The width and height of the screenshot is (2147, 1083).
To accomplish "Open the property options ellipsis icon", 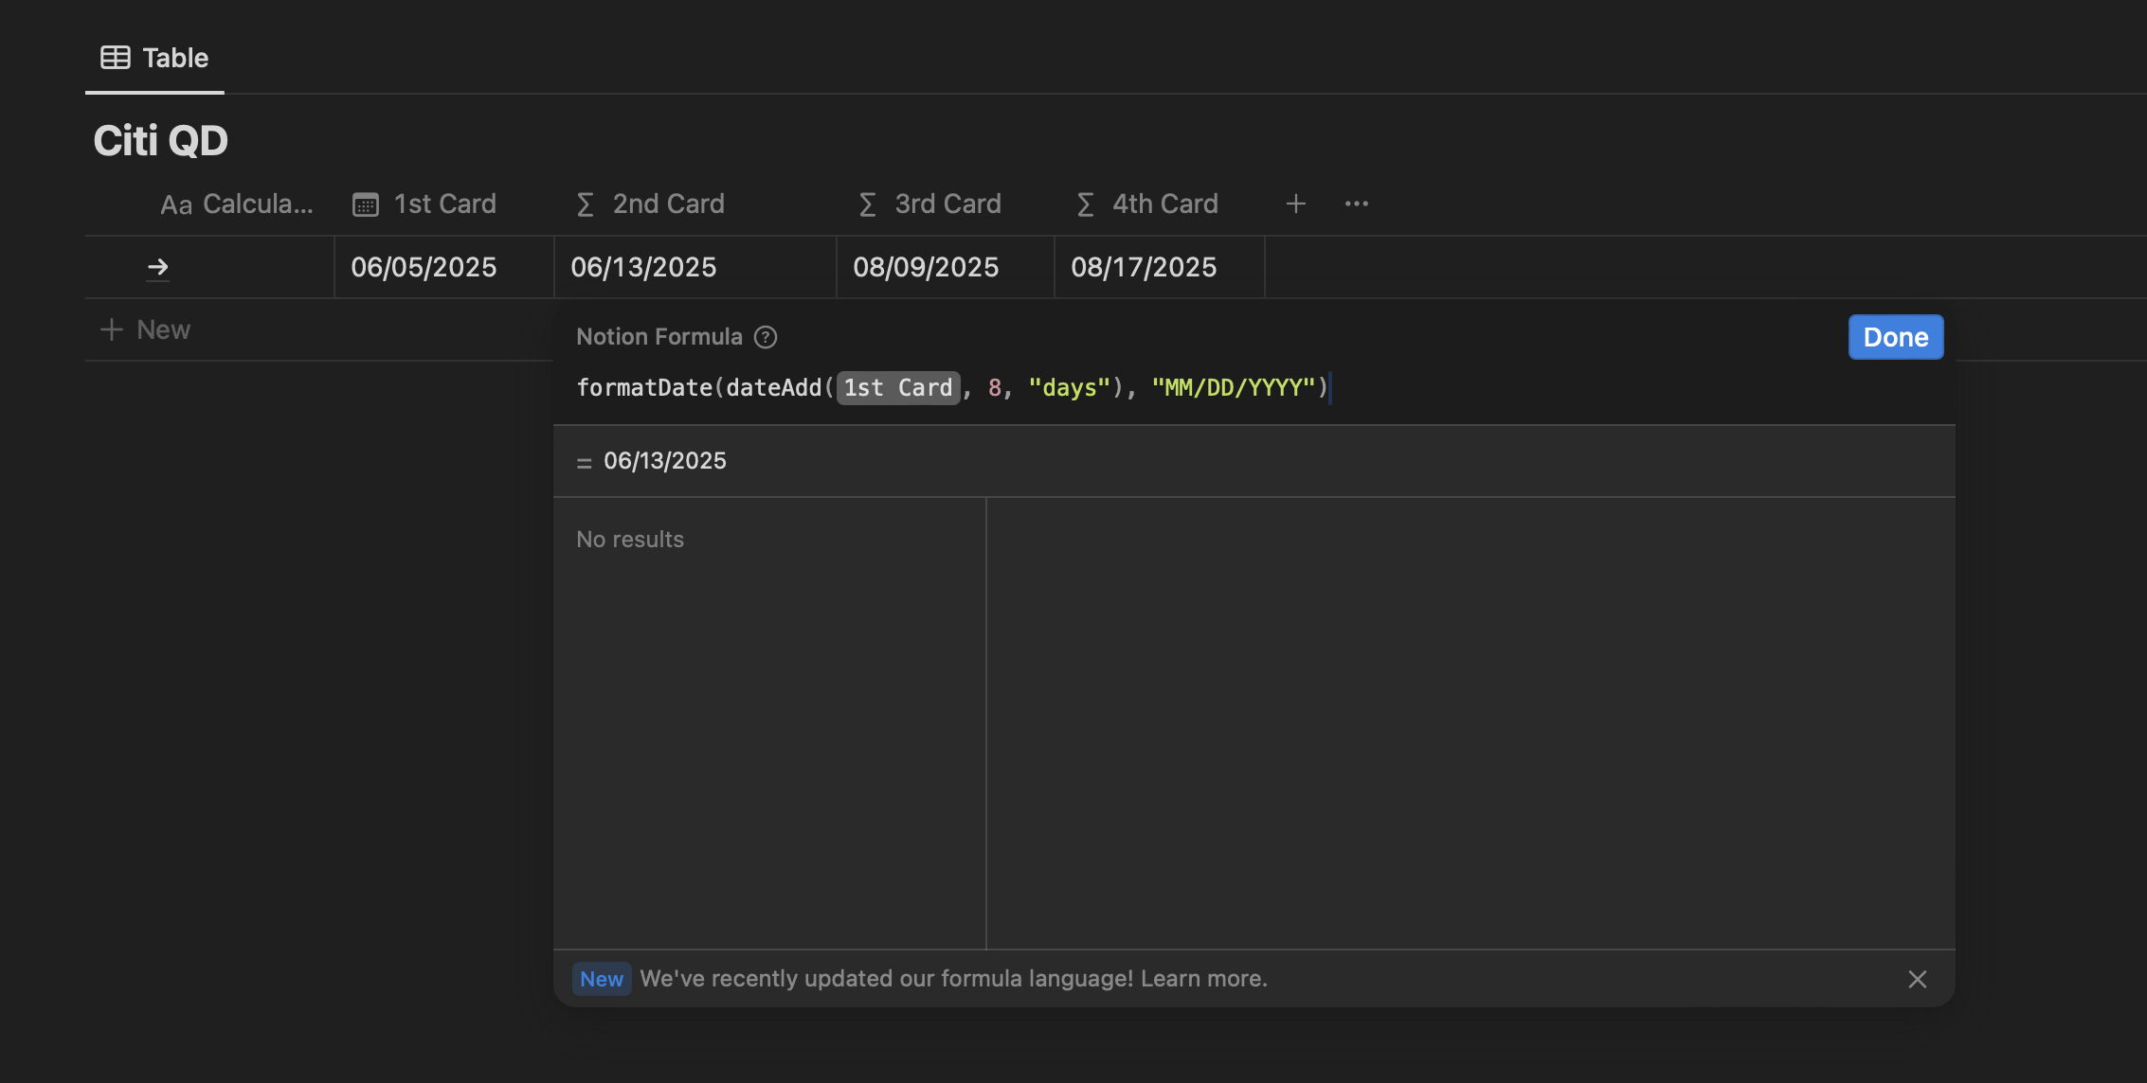I will pos(1356,204).
